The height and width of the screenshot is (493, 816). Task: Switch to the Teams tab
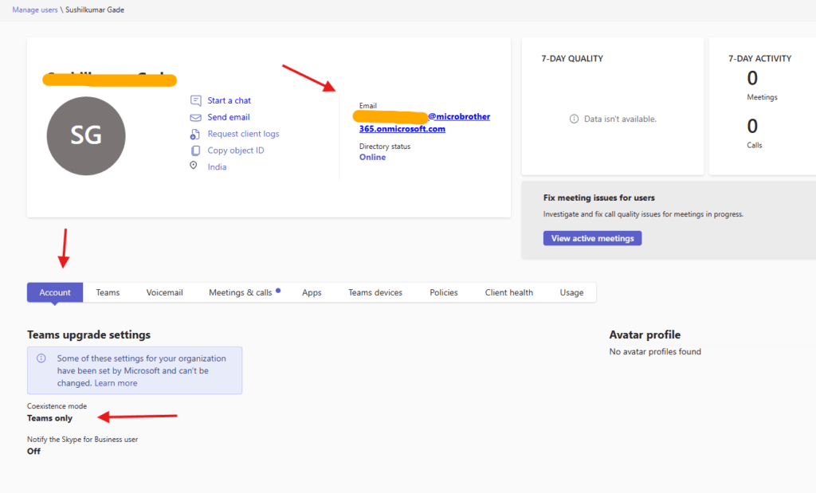pyautogui.click(x=108, y=292)
